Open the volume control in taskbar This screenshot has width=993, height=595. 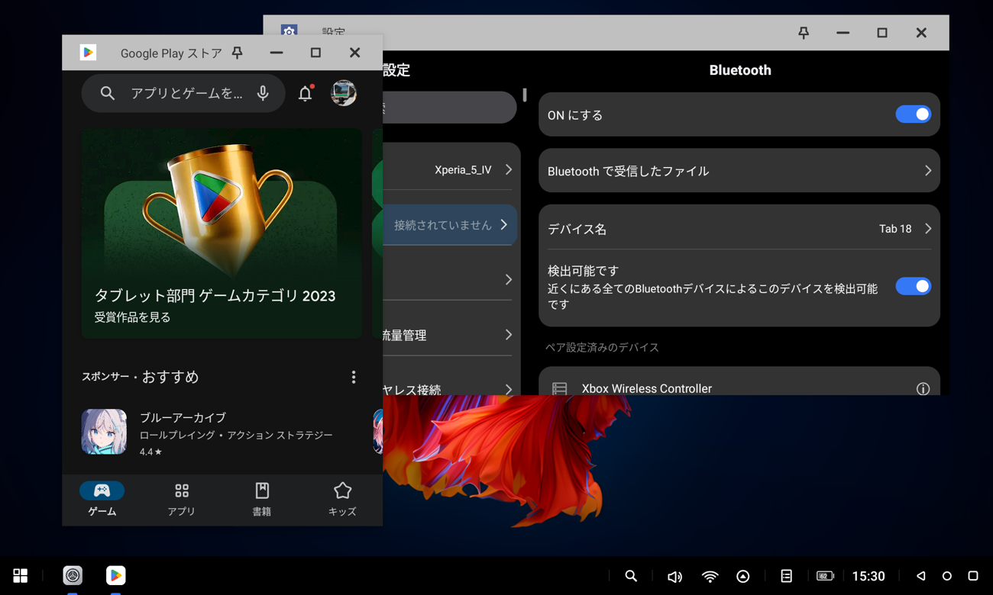(674, 577)
